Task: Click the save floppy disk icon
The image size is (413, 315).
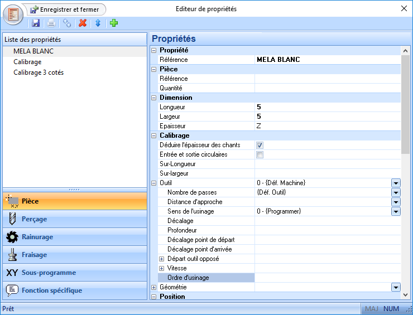Action: [x=36, y=23]
